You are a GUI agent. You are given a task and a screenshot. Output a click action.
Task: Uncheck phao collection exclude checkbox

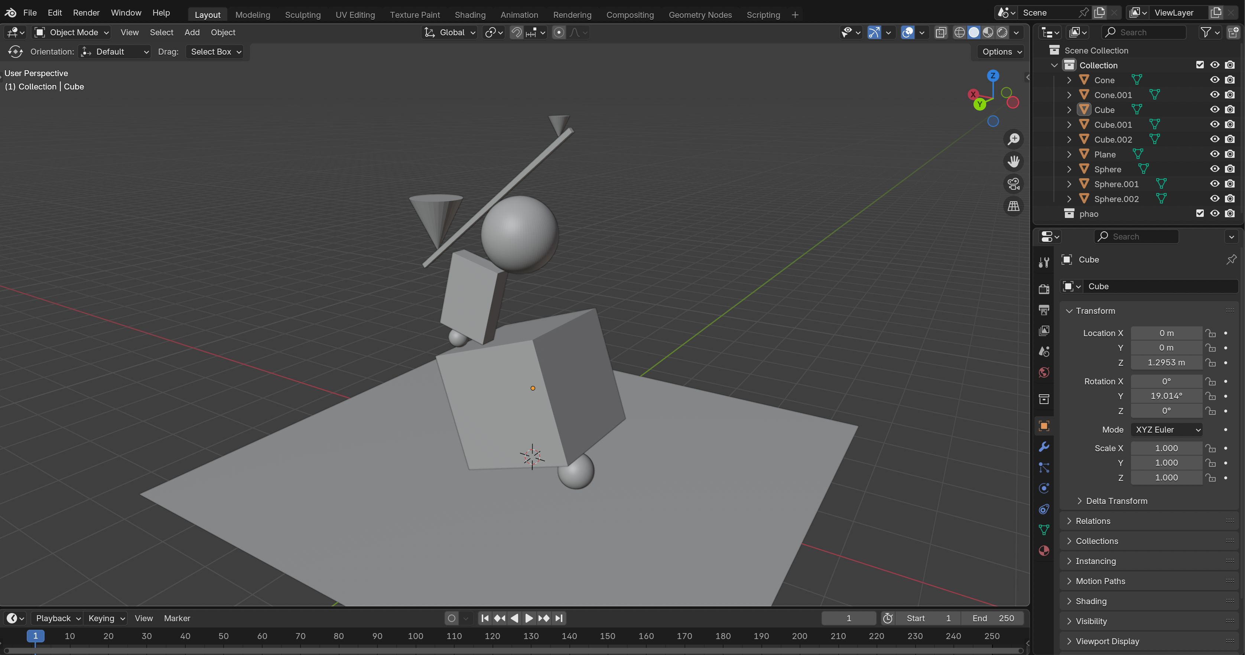pos(1200,214)
